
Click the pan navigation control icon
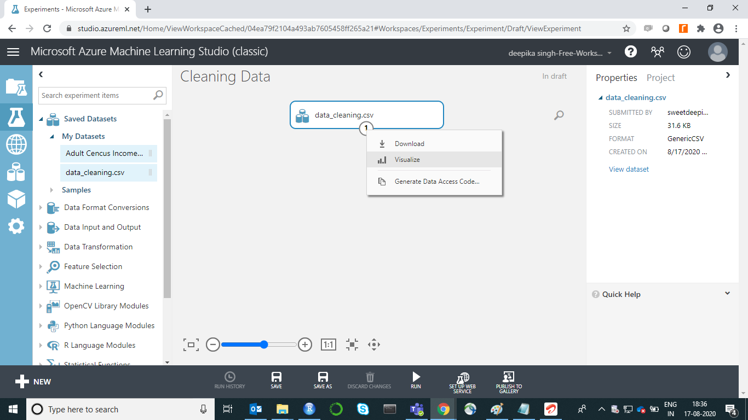point(374,345)
